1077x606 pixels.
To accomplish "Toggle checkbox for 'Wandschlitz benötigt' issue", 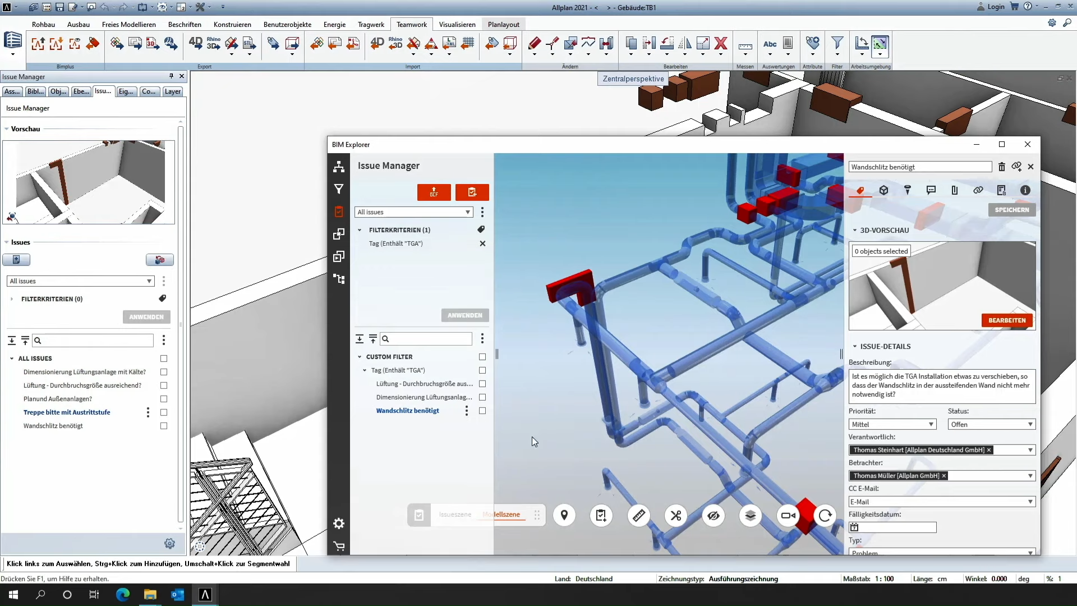I will [482, 411].
